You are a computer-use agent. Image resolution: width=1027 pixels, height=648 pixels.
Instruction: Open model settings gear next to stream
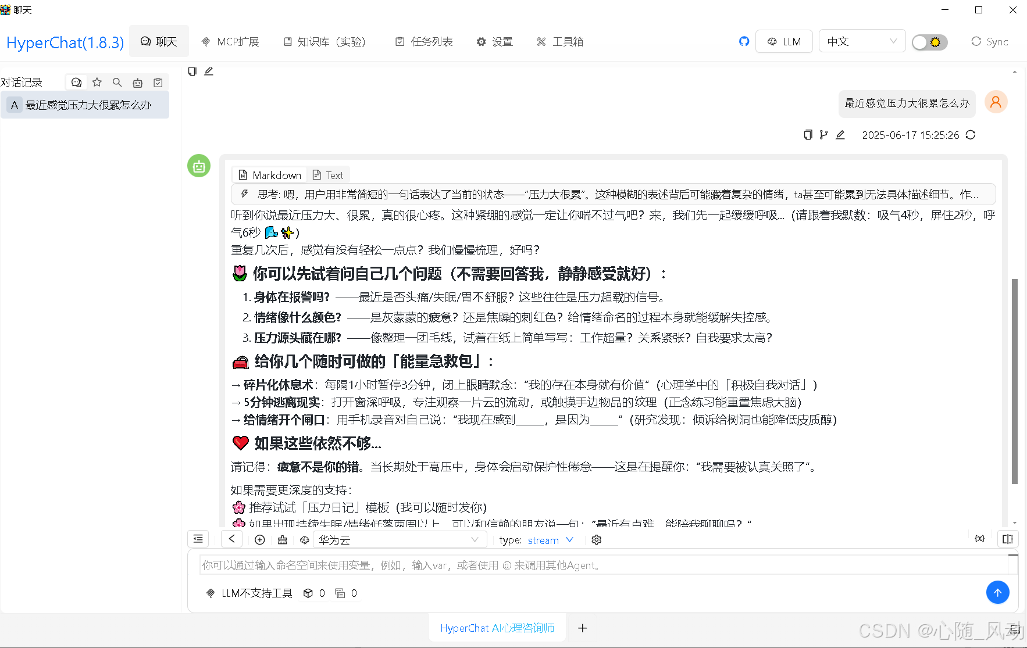[596, 540]
